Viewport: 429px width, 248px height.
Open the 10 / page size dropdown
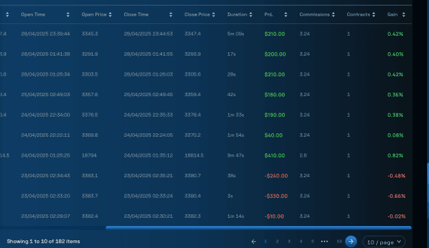(384, 242)
